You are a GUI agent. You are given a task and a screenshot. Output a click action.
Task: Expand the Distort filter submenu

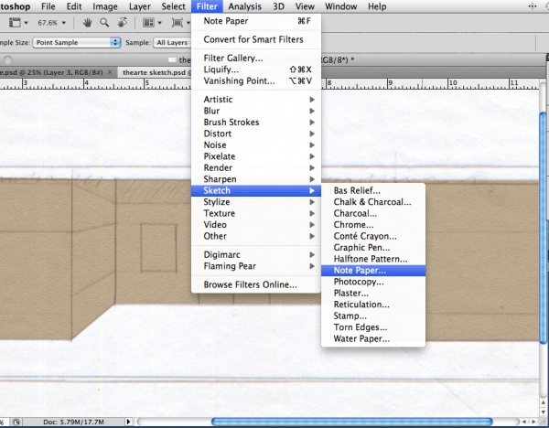tap(256, 134)
